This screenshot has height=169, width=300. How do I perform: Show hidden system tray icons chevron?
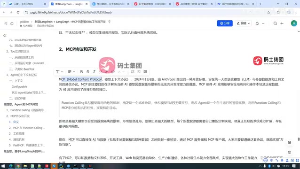260,166
